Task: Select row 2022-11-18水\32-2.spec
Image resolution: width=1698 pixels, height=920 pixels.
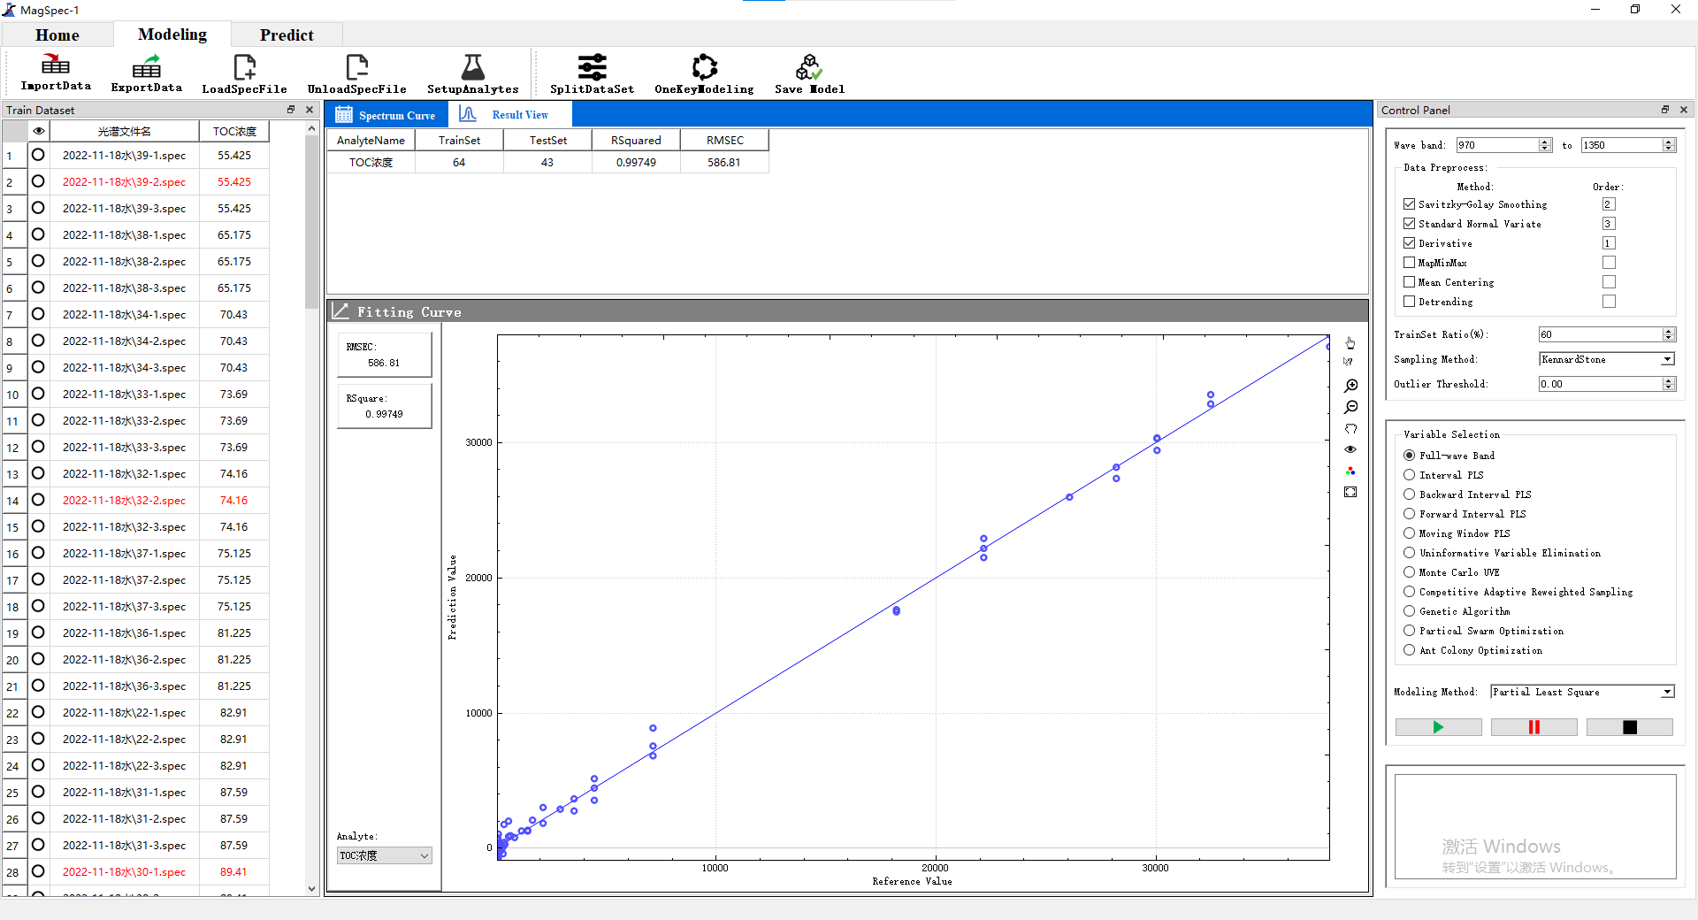Action: coord(124,500)
